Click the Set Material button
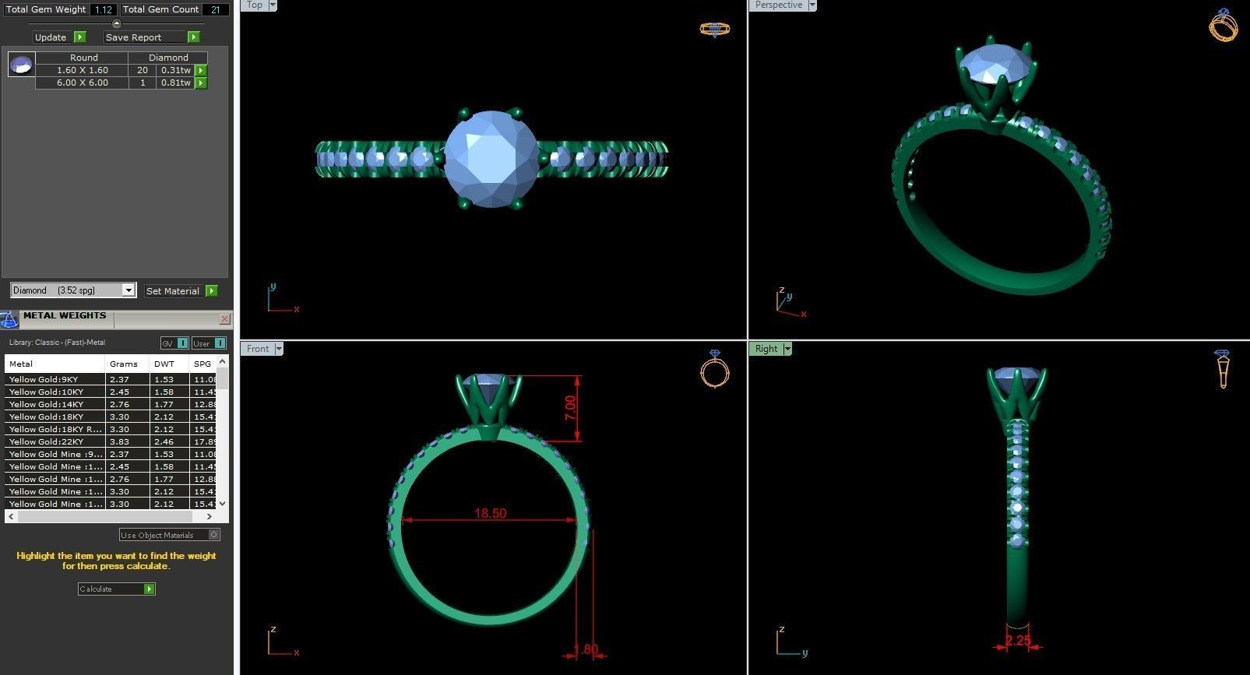1250x675 pixels. tap(173, 291)
